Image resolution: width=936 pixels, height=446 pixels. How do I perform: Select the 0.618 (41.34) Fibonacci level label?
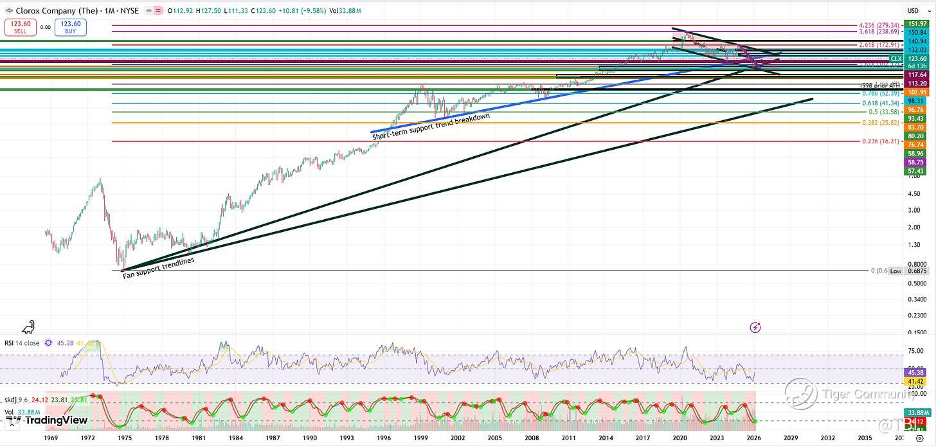[x=880, y=103]
